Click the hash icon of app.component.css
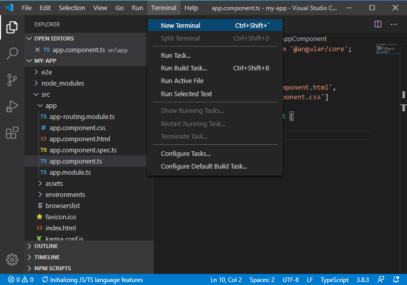Image resolution: width=407 pixels, height=285 pixels. pos(44,128)
